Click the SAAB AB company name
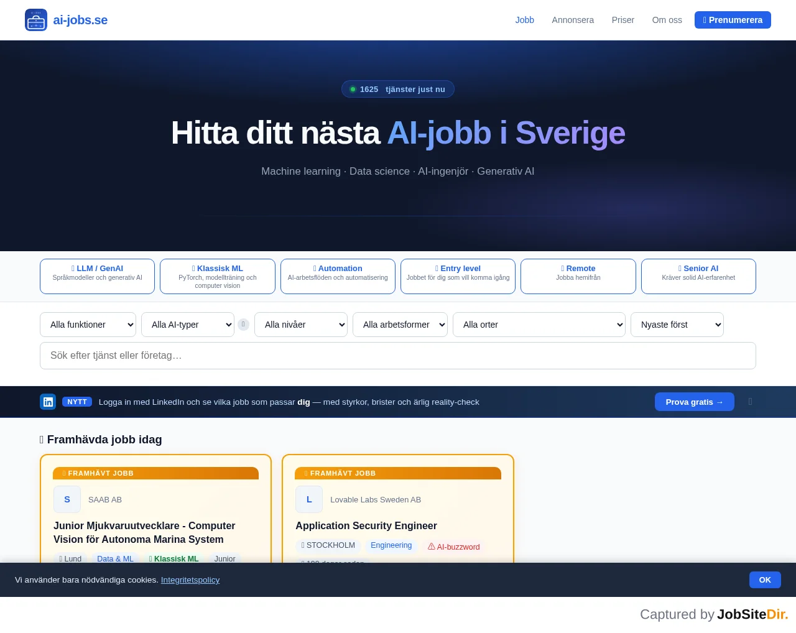Viewport: 796px width, 633px height. point(105,499)
